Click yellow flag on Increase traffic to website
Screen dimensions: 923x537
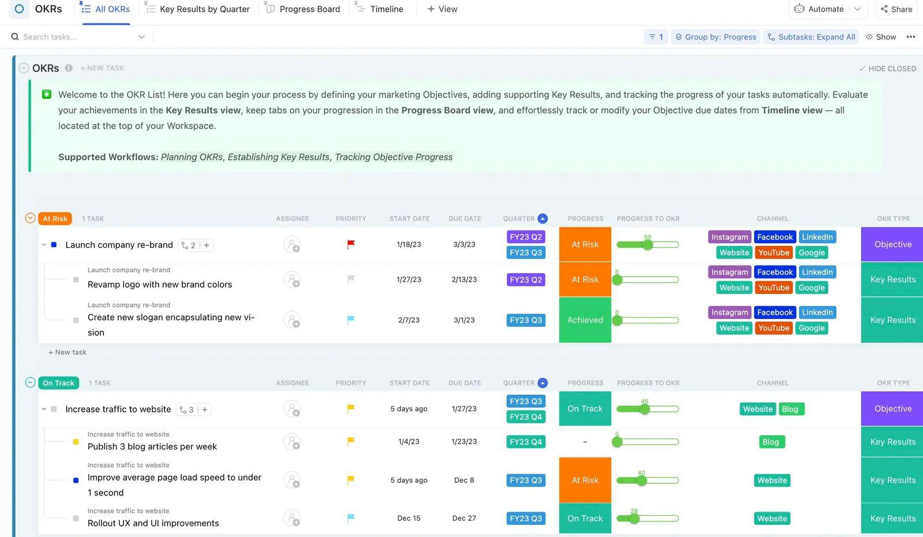tap(351, 409)
